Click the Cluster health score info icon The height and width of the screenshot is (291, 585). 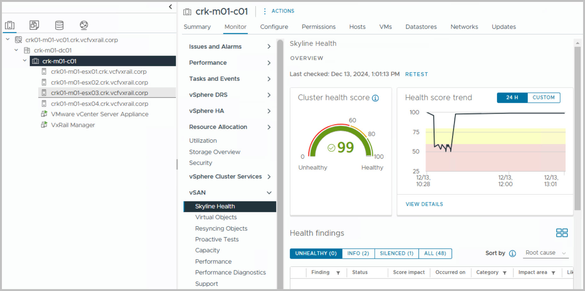(375, 98)
